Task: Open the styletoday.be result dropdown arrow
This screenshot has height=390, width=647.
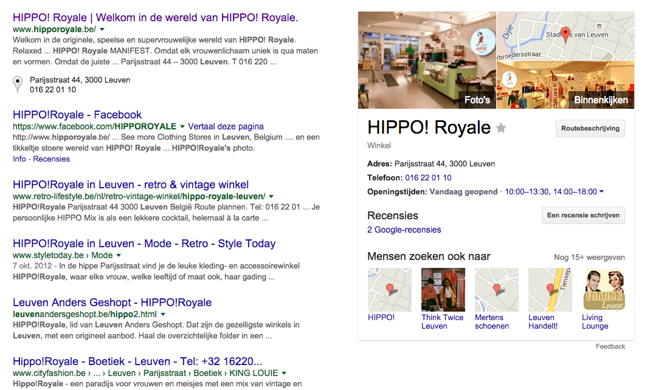Action: click(x=119, y=256)
